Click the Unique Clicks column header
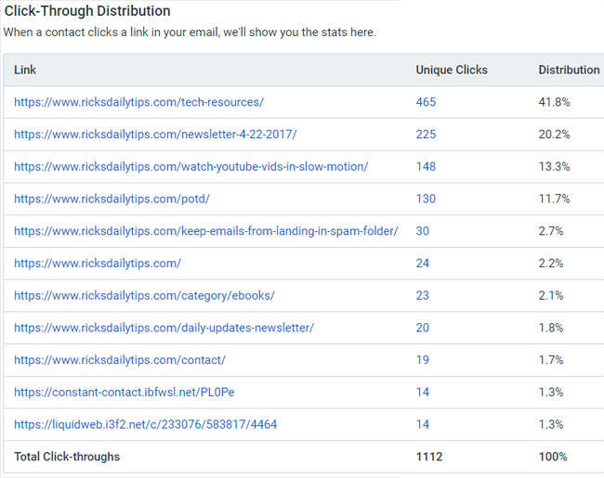Viewport: 604px width, 478px height. click(x=452, y=70)
